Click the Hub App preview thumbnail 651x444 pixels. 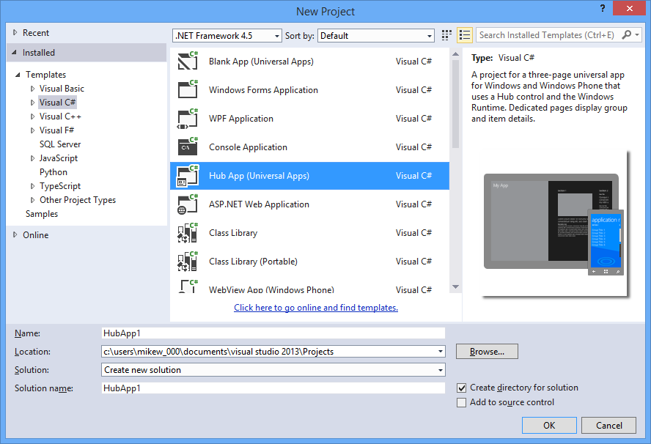click(555, 224)
